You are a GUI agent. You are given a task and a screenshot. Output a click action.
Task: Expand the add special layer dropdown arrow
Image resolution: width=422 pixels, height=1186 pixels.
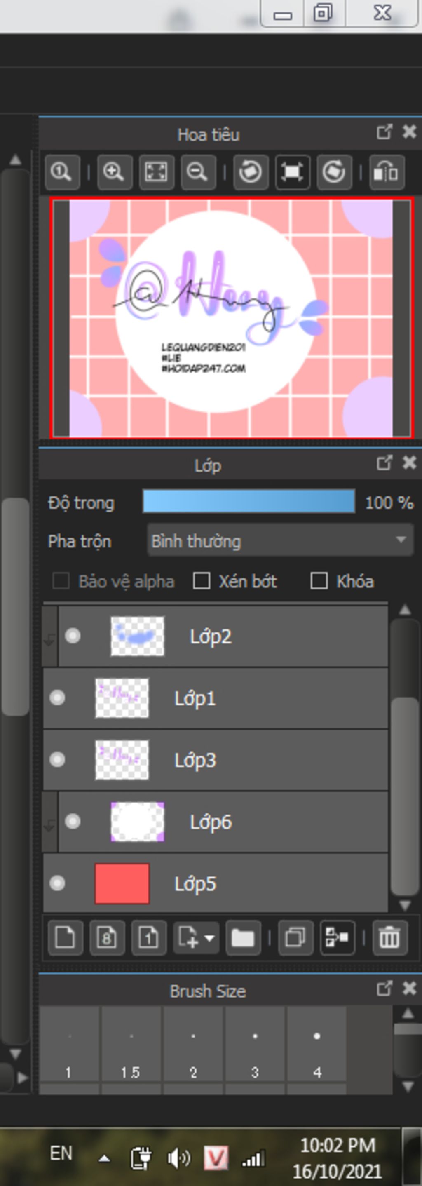209,937
